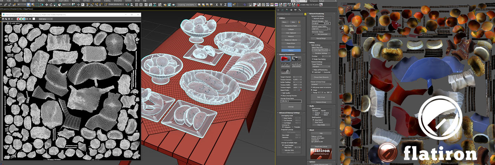Image resolution: width=495 pixels, height=165 pixels.
Task: Open the Scripting menu
Action: click(x=107, y=1)
